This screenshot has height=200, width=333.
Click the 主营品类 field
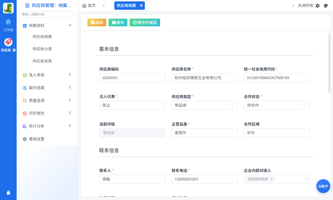(x=205, y=133)
